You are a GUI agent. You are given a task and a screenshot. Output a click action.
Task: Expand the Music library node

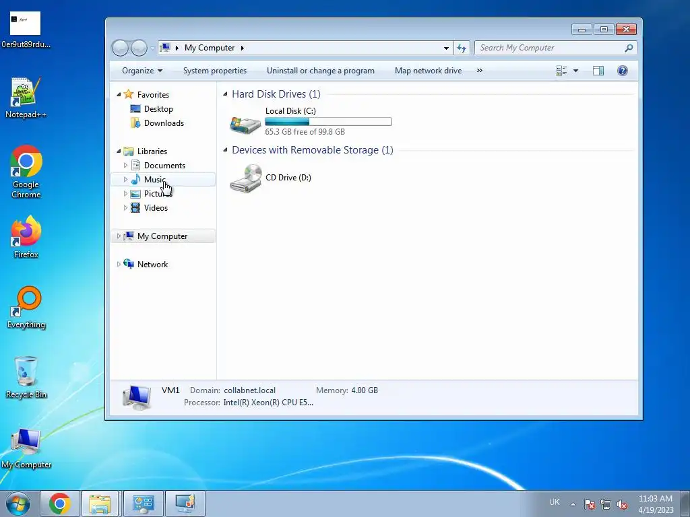coord(125,179)
